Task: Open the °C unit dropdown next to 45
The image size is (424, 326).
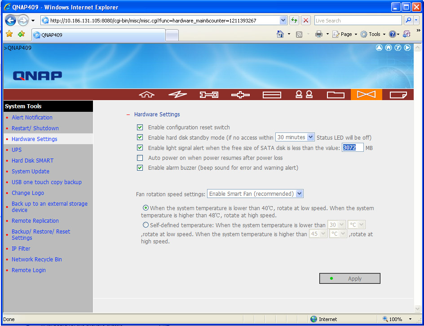Action: (338, 233)
